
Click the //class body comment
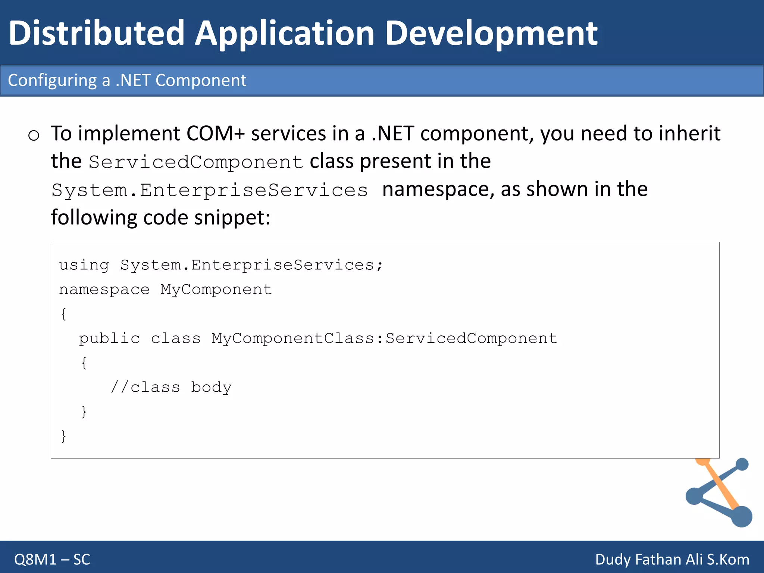(x=171, y=387)
